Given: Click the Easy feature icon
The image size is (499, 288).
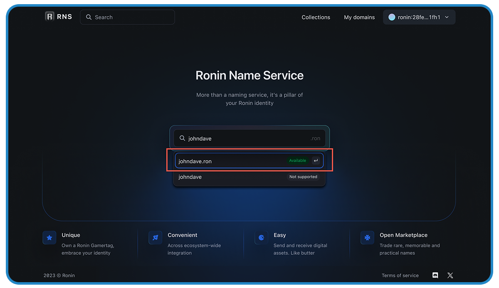Looking at the screenshot, I should point(261,238).
